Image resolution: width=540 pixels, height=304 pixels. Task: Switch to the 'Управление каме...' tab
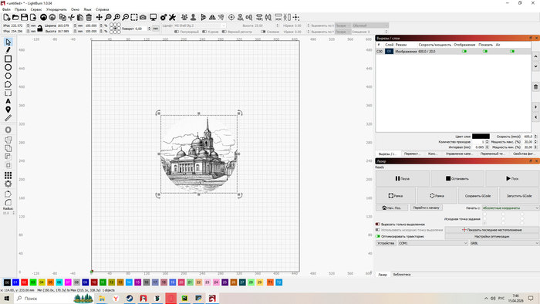(x=460, y=154)
